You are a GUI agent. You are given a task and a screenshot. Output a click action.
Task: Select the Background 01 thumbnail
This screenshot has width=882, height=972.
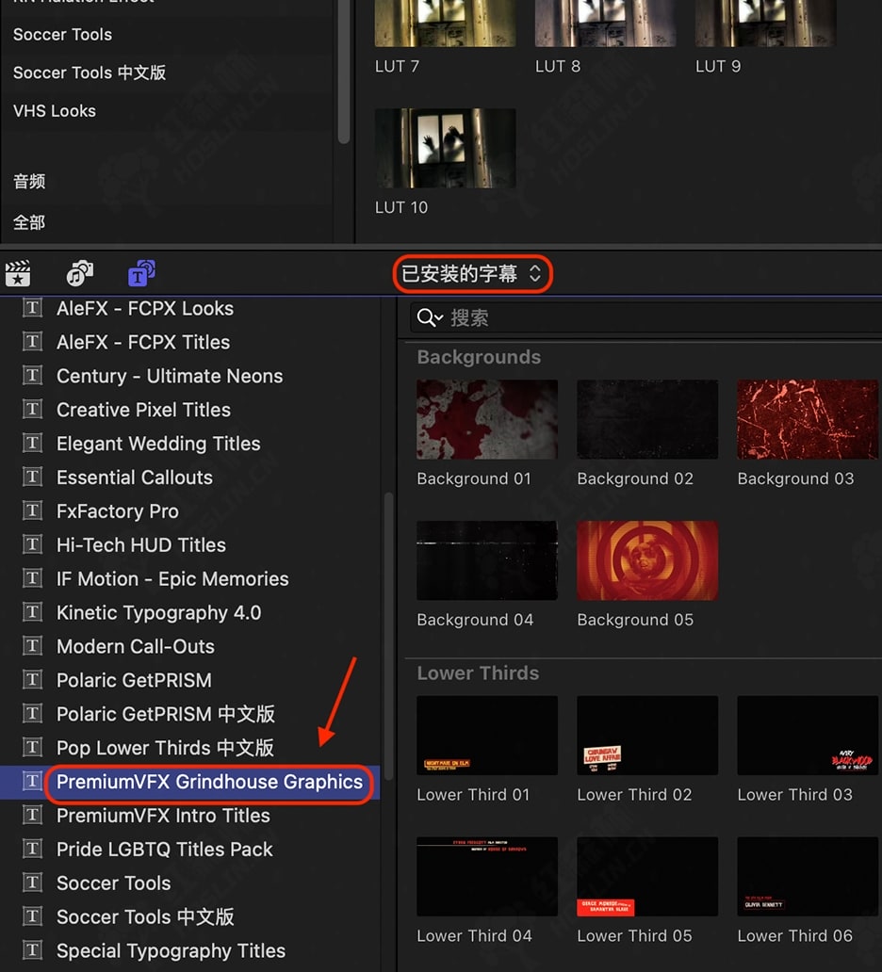(487, 420)
